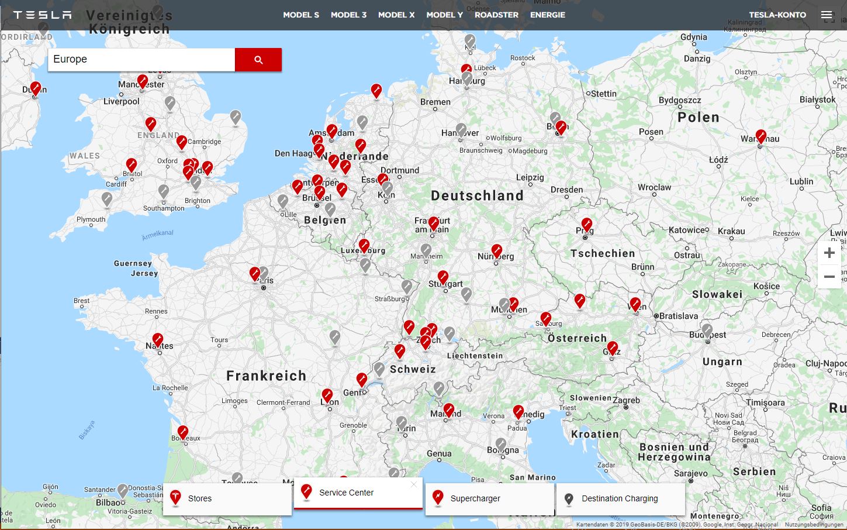Select the gray pin at Turin
The image size is (847, 530).
(402, 424)
